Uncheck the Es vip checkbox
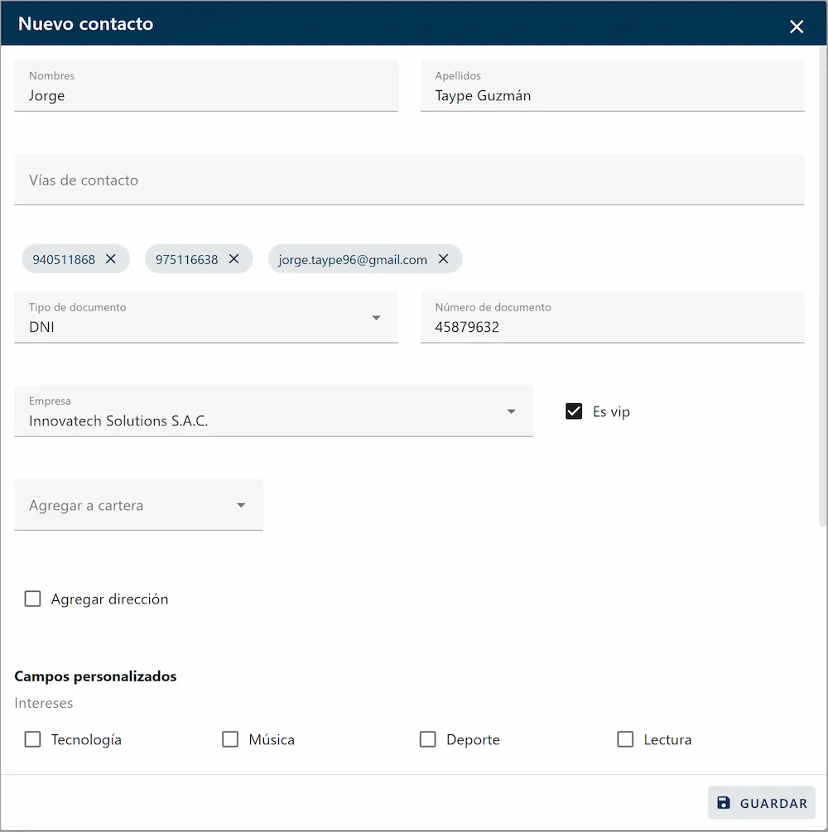 (574, 411)
